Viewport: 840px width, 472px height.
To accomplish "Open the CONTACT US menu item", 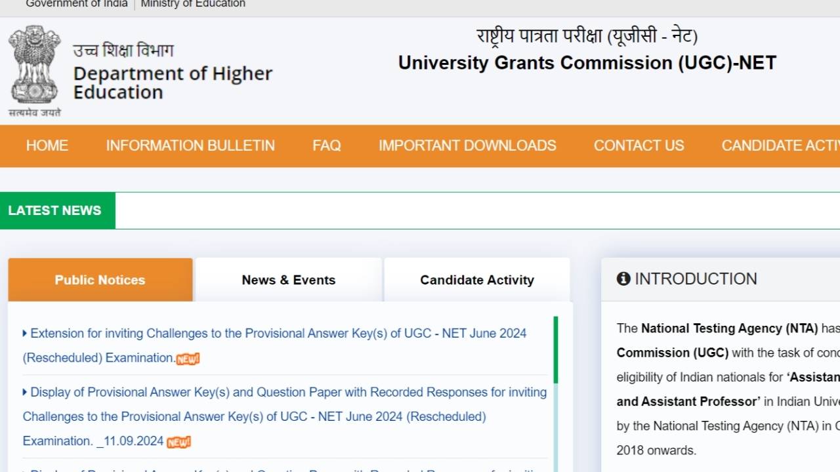I will (639, 146).
